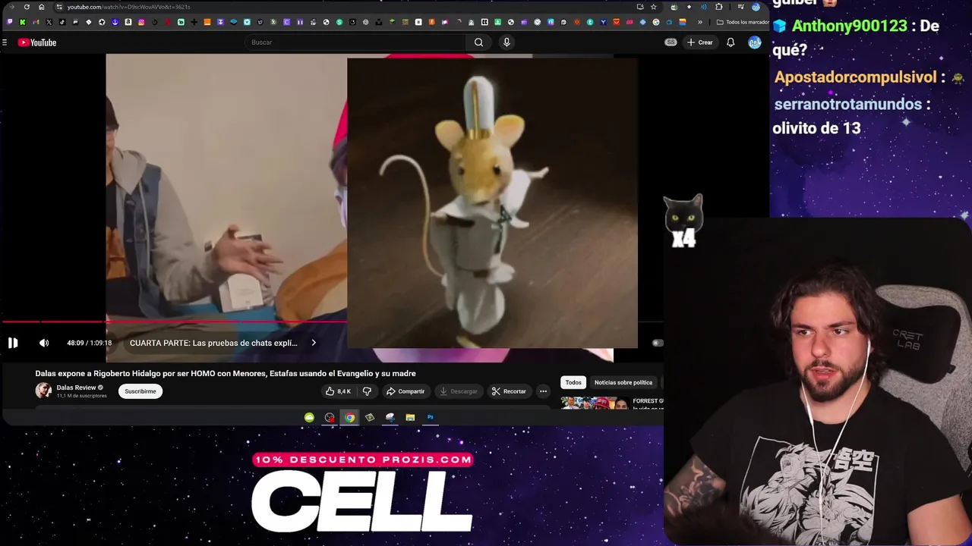Open the YouTube account avatar menu

pos(755,42)
